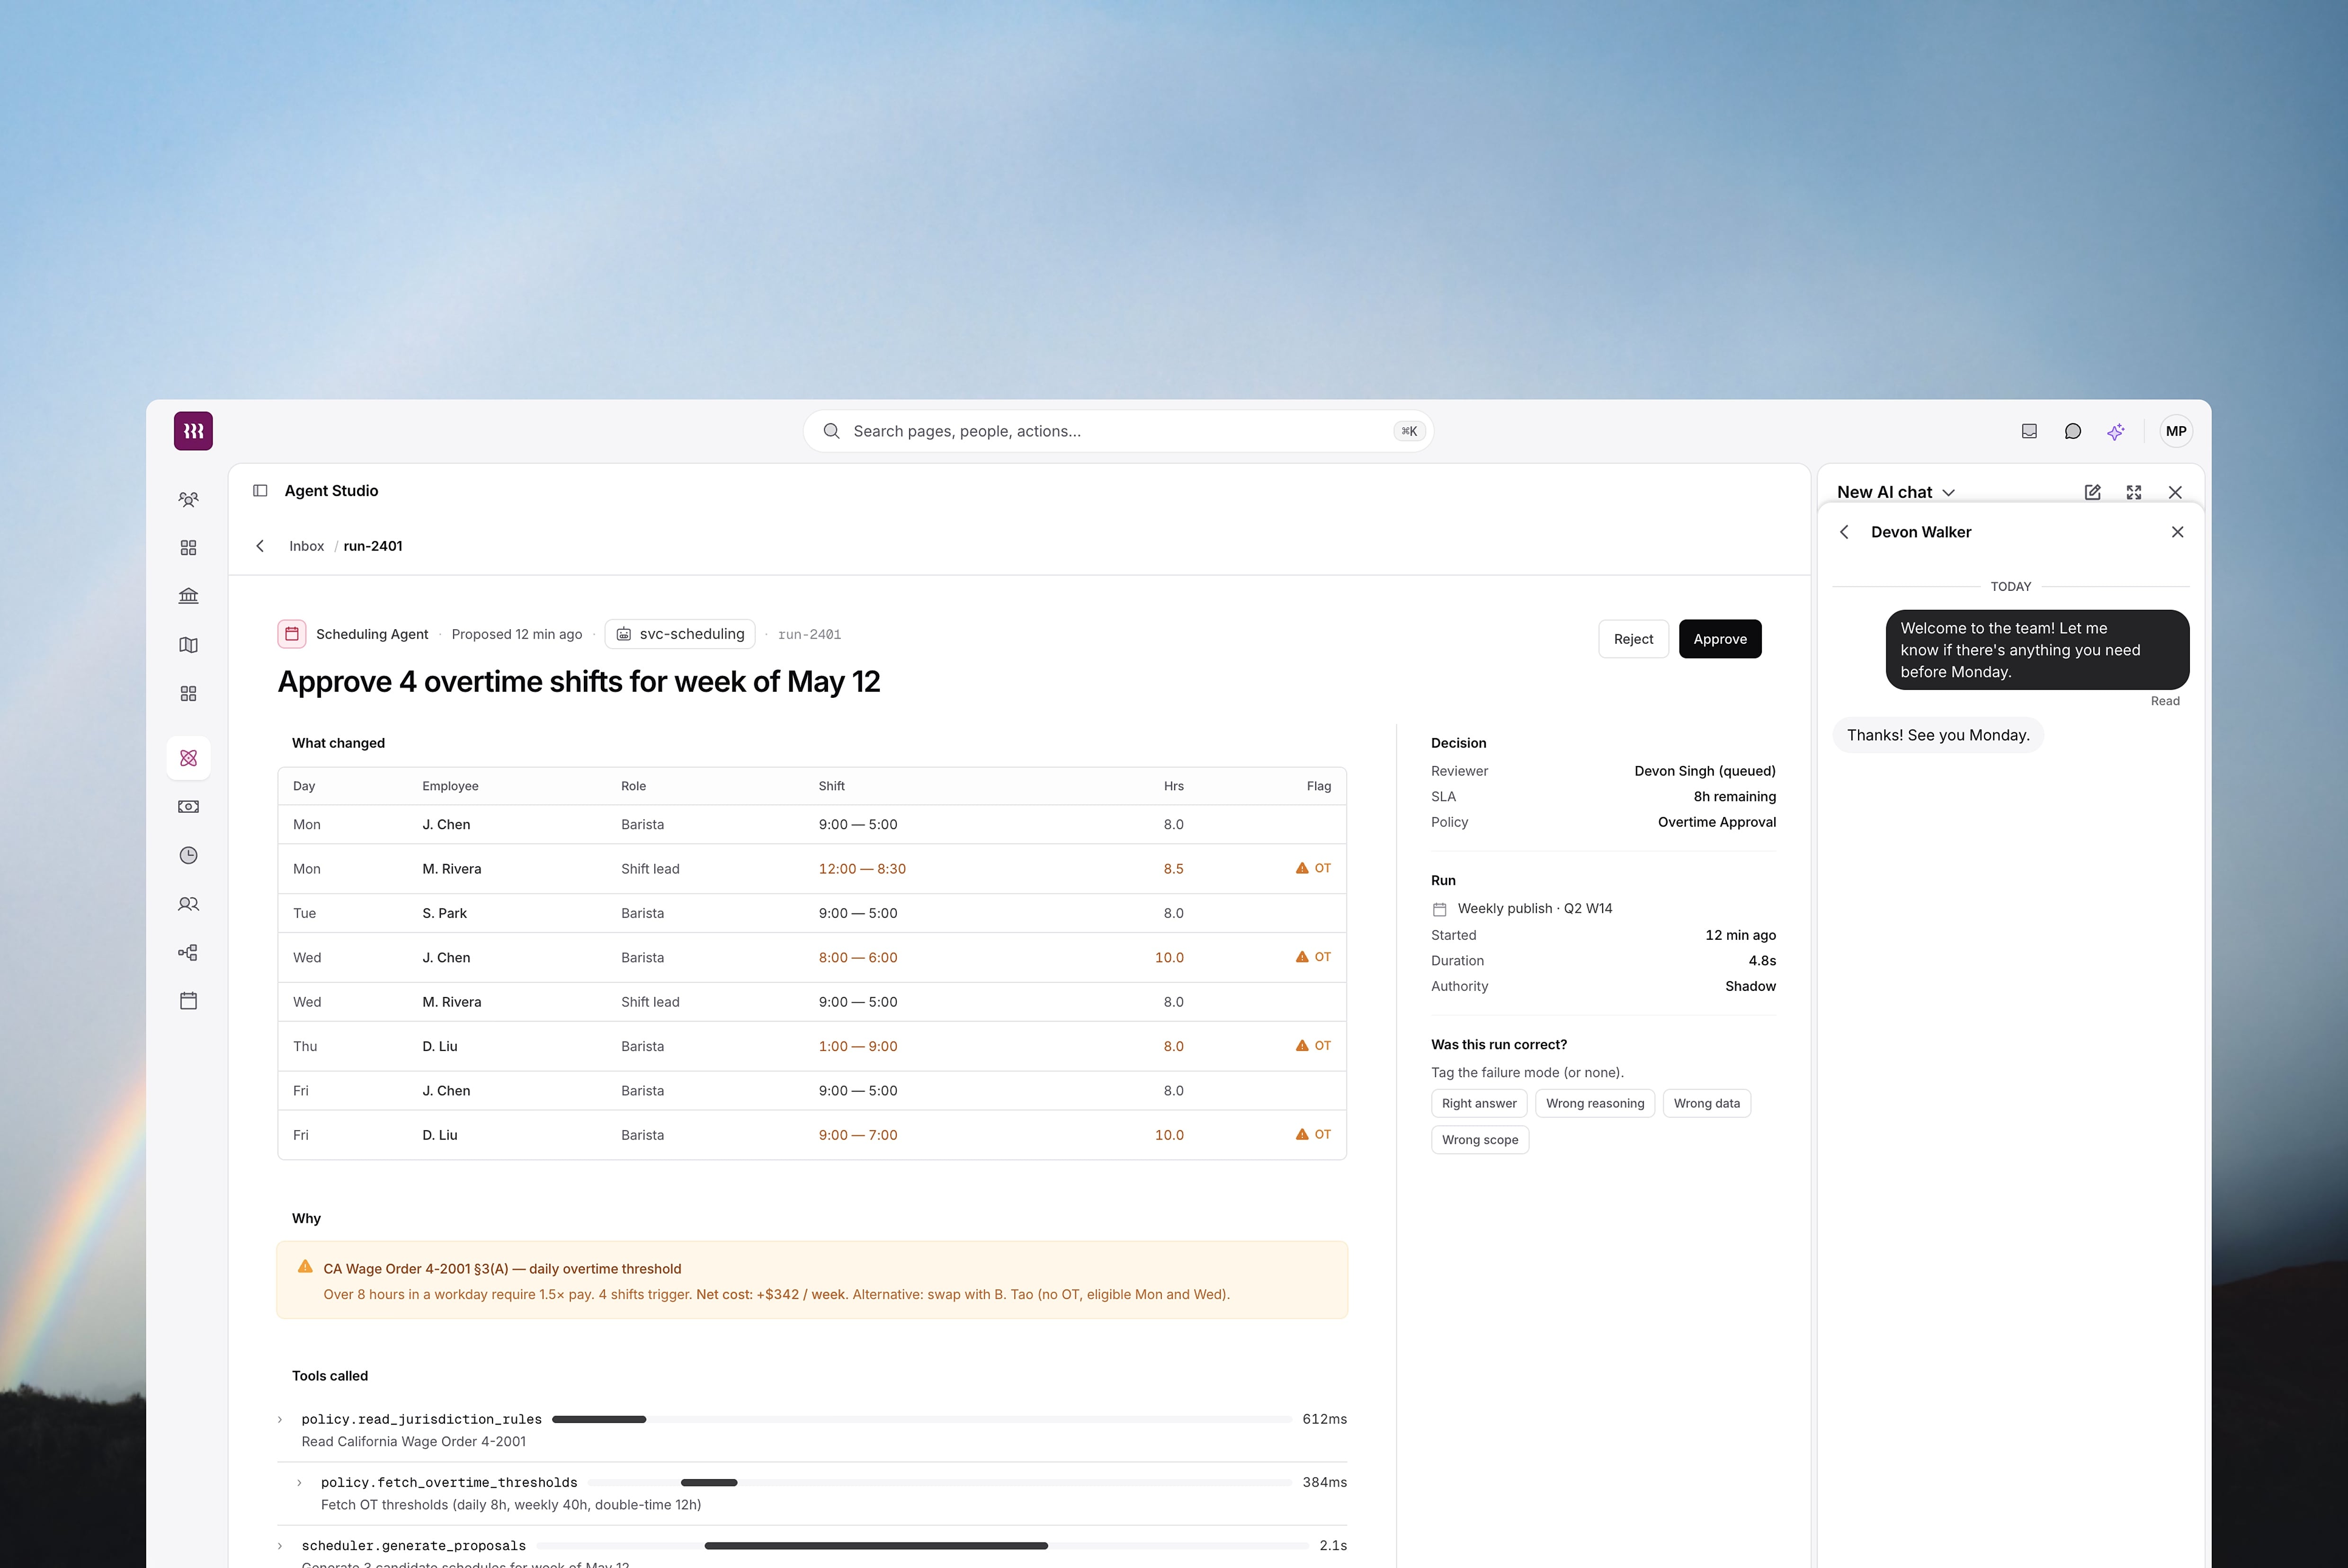This screenshot has width=2348, height=1568.
Task: Expand the AI chat panel to full screen
Action: click(2134, 492)
